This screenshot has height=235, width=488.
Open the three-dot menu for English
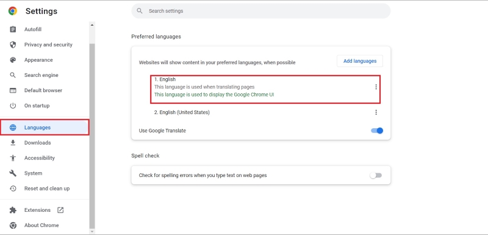point(376,87)
